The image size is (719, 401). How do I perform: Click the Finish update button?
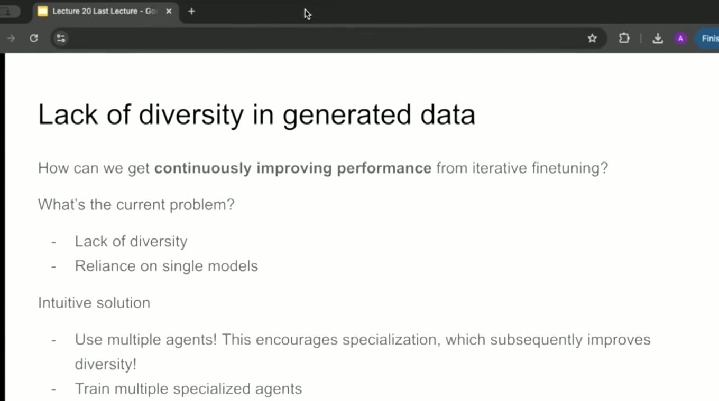click(707, 38)
